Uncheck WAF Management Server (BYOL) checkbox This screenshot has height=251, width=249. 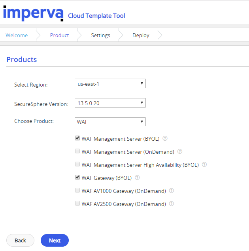click(77, 138)
